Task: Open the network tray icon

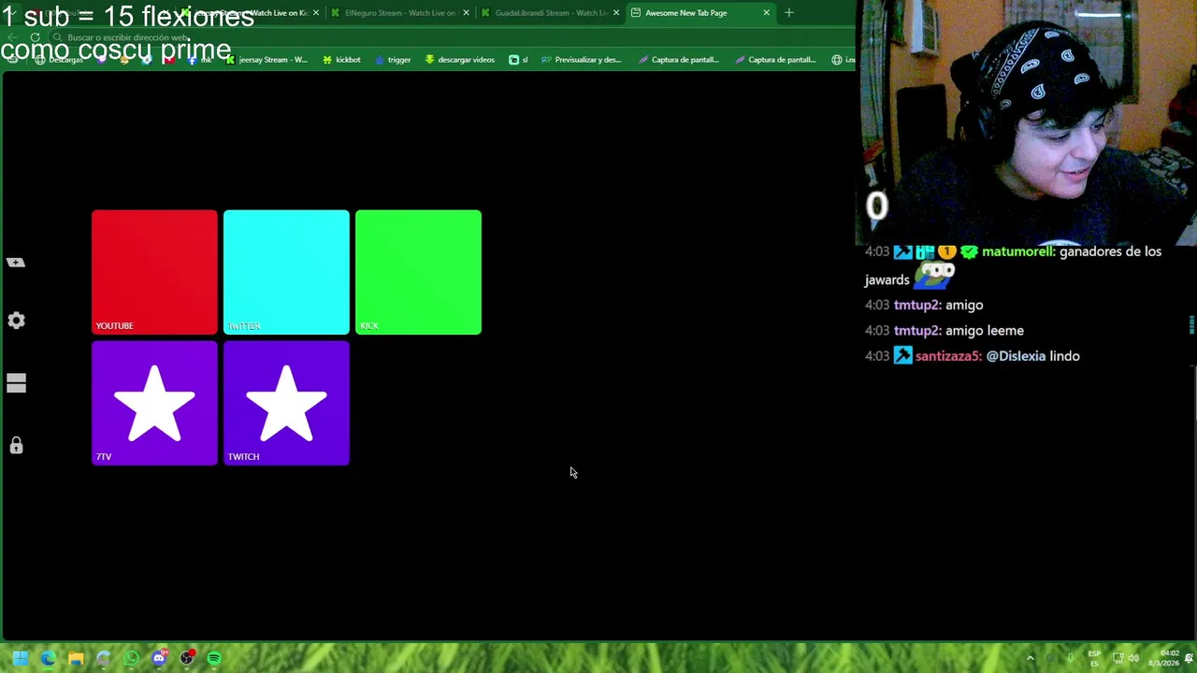Action: [1118, 658]
